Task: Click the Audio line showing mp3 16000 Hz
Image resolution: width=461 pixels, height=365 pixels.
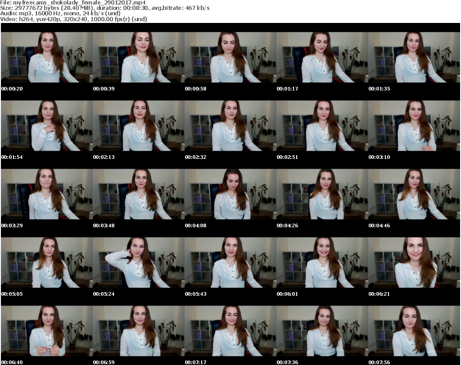Action: (x=60, y=14)
